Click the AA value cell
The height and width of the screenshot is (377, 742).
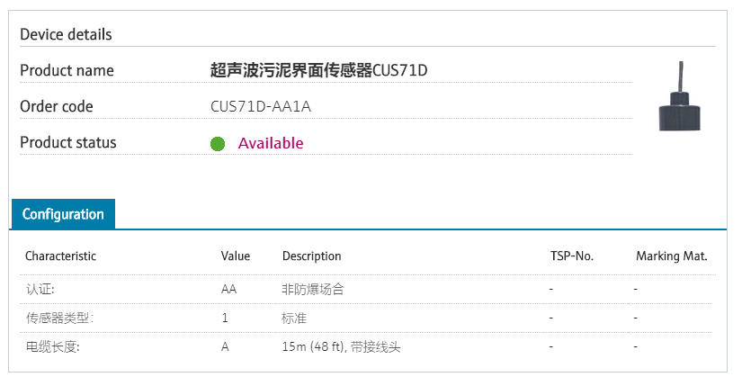click(x=228, y=289)
